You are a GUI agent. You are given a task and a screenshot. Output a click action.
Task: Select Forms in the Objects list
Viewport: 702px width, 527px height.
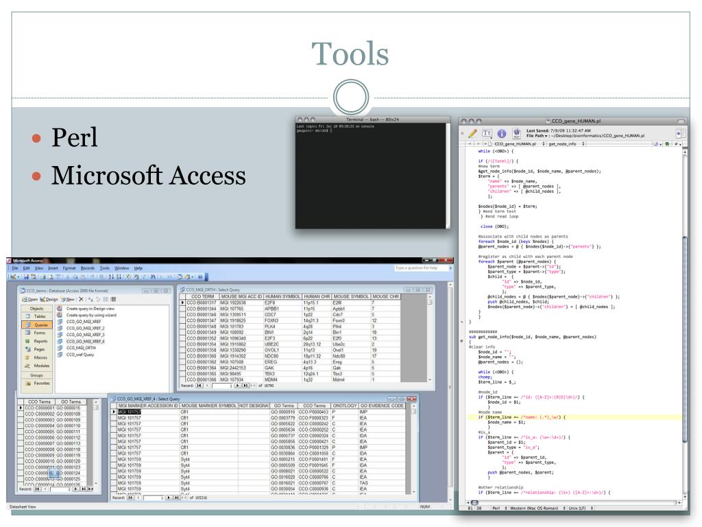point(37,333)
